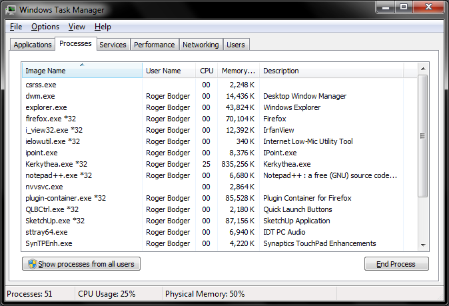449x306 pixels.
Task: Open the File menu
Action: point(16,27)
